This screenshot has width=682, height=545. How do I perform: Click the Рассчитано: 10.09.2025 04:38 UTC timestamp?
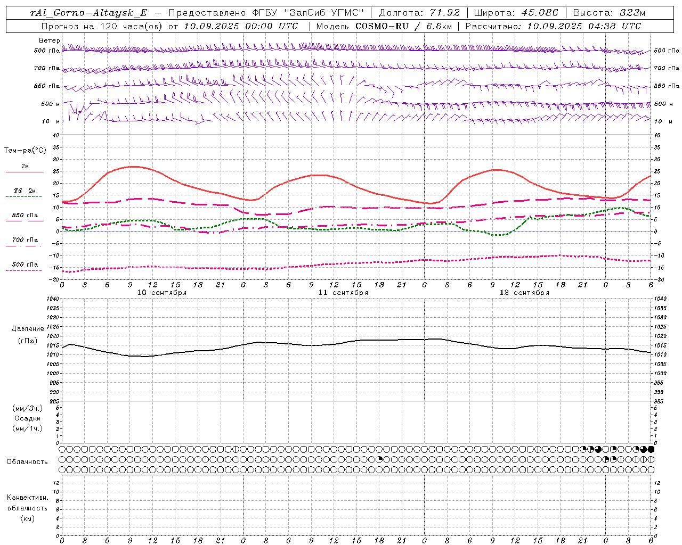click(553, 26)
